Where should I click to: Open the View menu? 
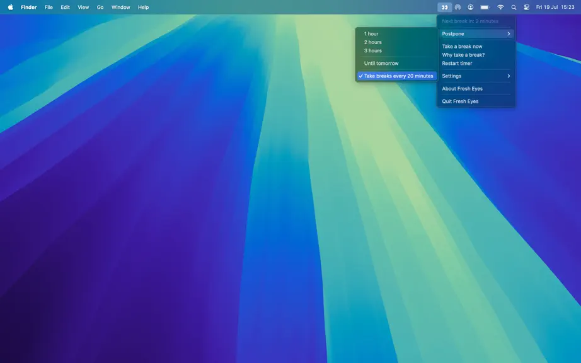(x=83, y=7)
